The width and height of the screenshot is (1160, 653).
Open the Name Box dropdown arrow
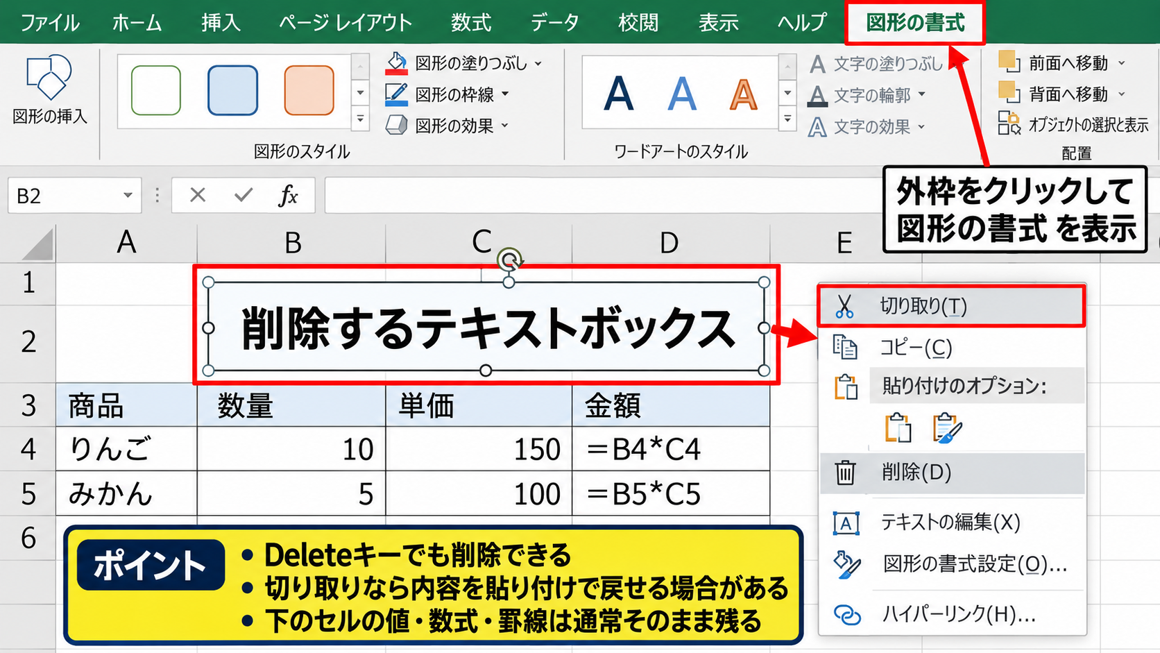[128, 196]
